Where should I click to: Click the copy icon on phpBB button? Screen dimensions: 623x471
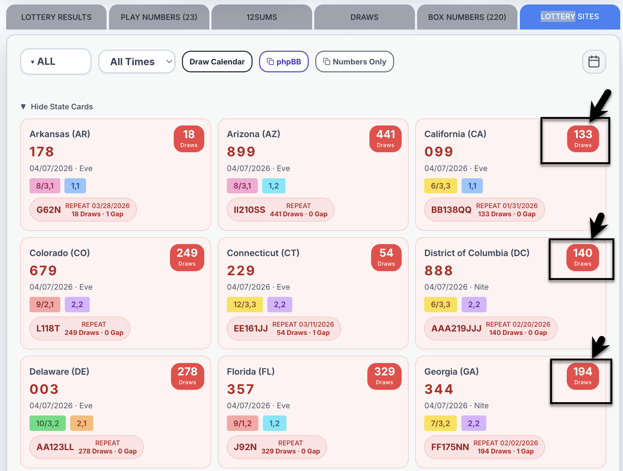click(270, 62)
